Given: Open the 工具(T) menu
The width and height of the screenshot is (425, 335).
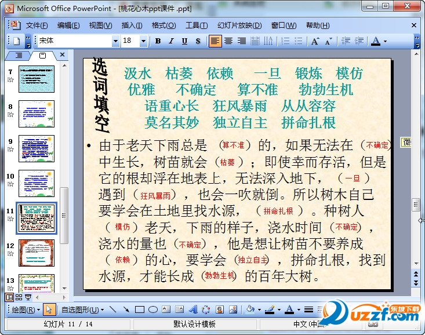Looking at the screenshot, I should 197,26.
